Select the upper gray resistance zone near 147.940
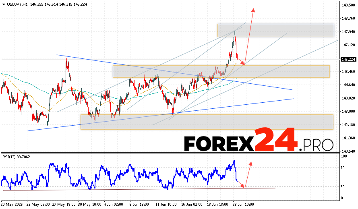The image size is (358, 209). pos(275,30)
